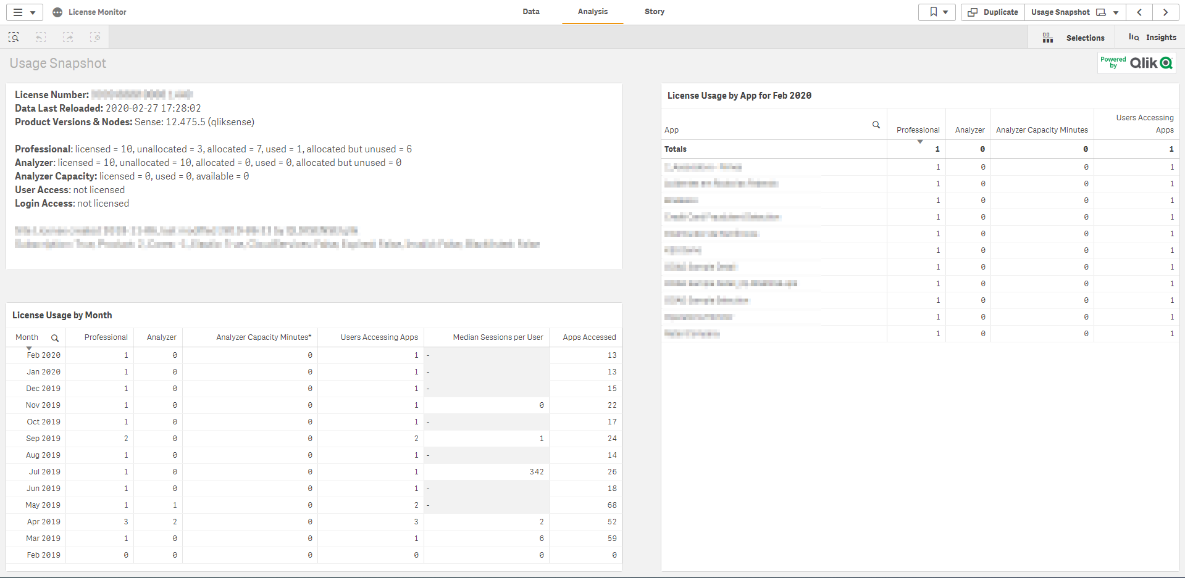Viewport: 1185px width, 578px height.
Task: Click the Powered by Qlik logo
Action: (x=1136, y=62)
